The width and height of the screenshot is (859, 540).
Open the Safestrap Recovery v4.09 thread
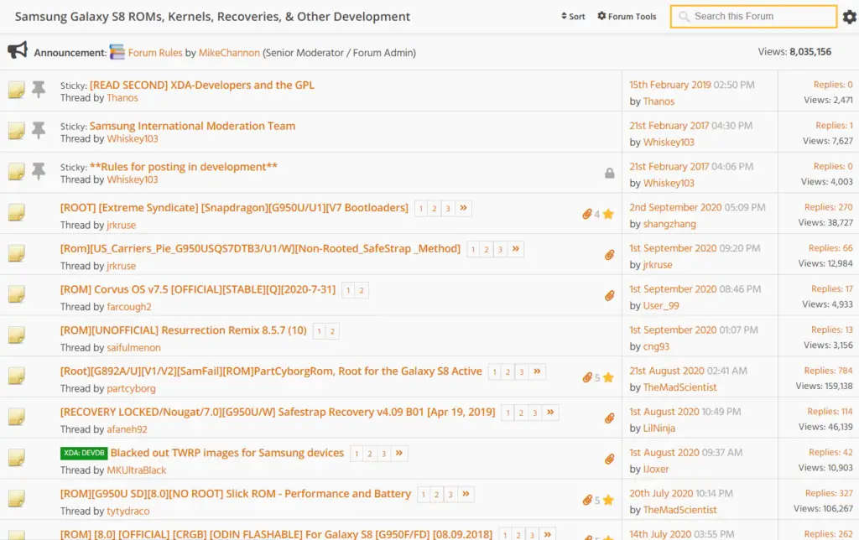[278, 412]
